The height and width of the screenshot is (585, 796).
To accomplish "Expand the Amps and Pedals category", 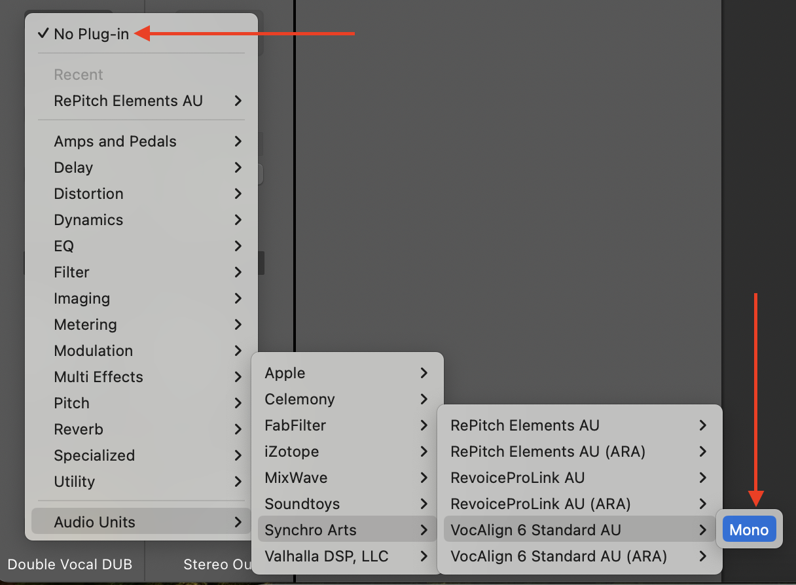I will pyautogui.click(x=115, y=141).
